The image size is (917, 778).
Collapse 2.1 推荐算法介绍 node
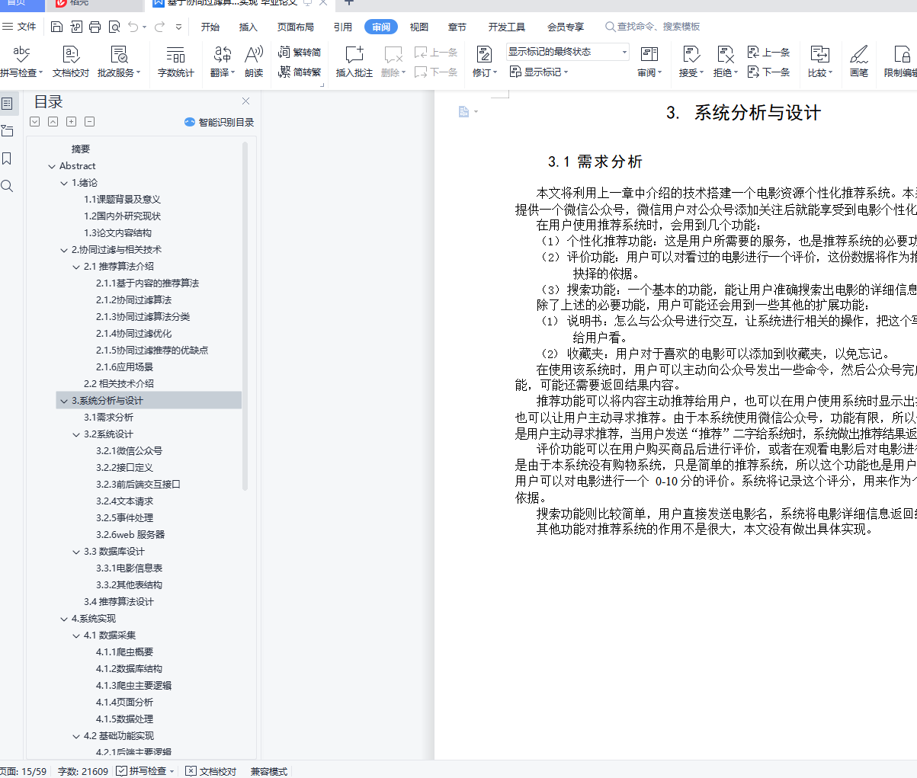click(x=76, y=267)
